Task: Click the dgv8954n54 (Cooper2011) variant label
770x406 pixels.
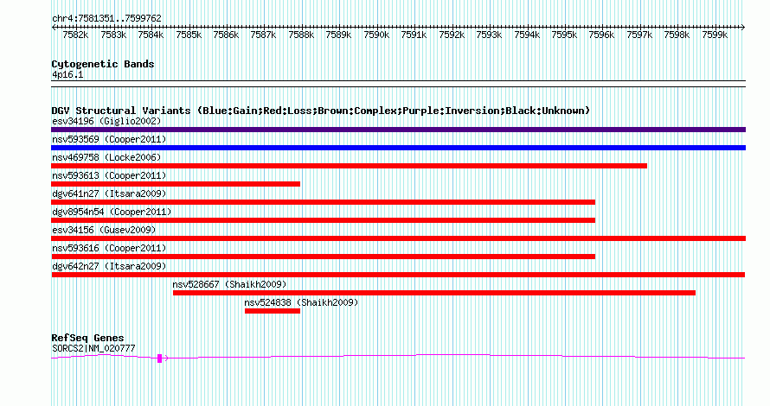Action: click(x=112, y=212)
